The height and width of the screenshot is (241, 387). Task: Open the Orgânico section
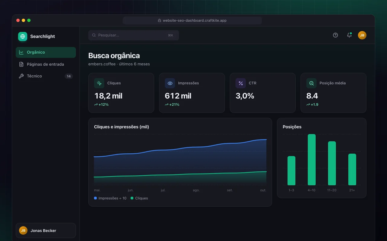click(46, 52)
